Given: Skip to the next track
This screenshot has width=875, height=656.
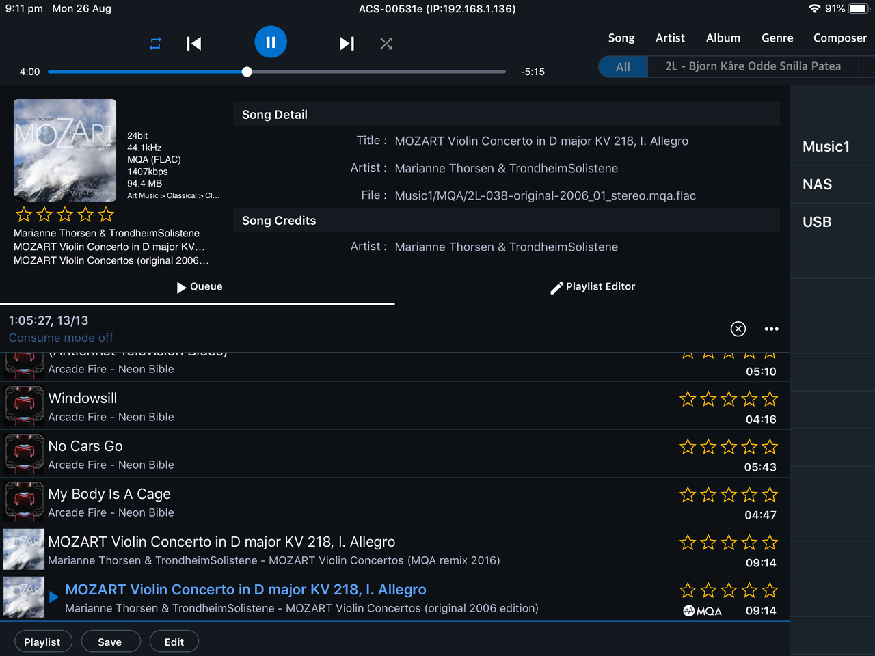Looking at the screenshot, I should pyautogui.click(x=347, y=44).
